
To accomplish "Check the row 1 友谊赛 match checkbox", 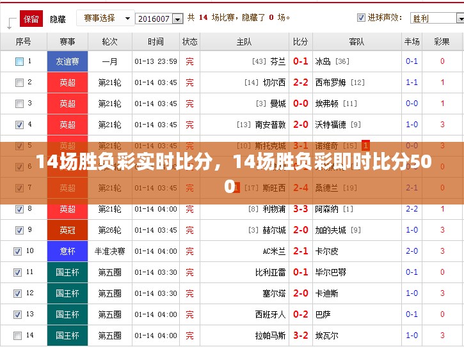I will point(19,62).
